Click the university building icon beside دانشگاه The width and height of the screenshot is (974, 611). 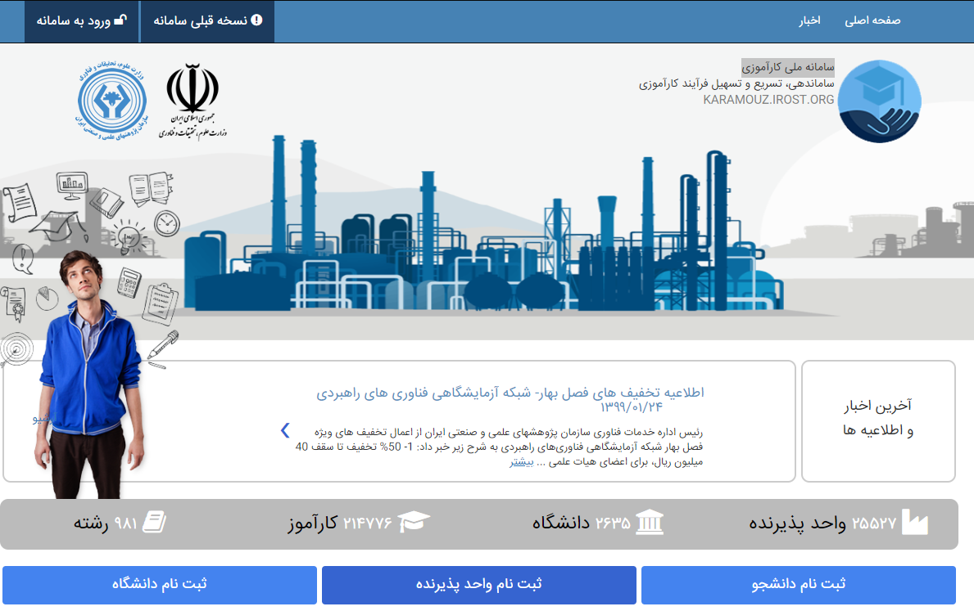650,523
